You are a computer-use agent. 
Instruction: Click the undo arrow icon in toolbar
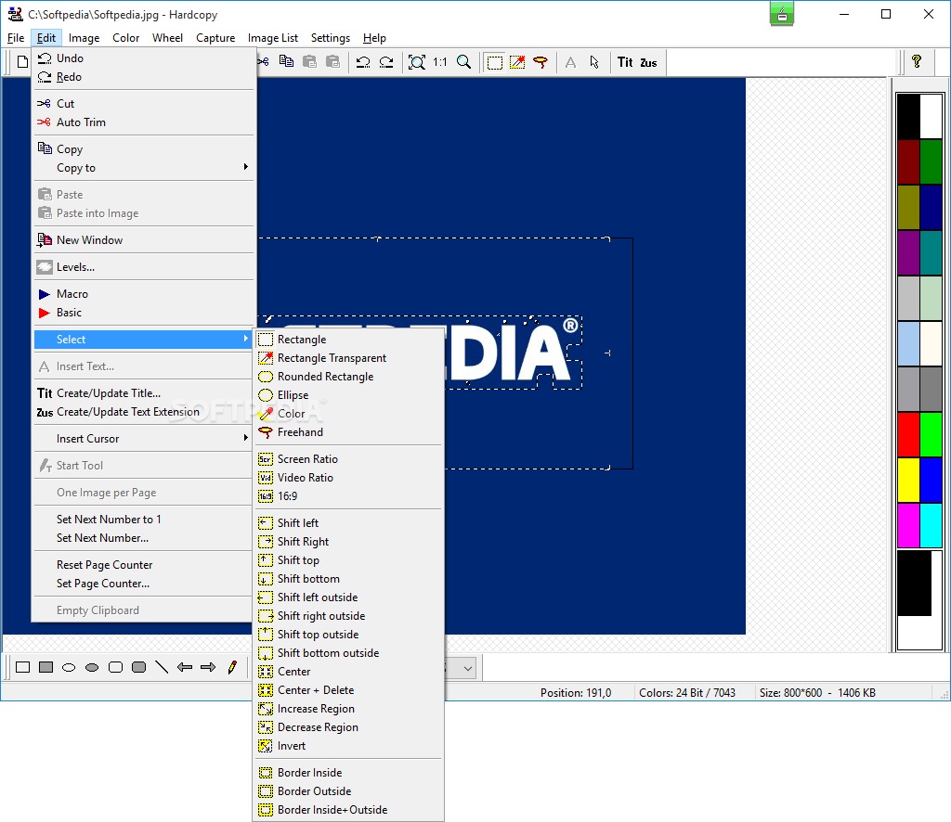coord(363,62)
